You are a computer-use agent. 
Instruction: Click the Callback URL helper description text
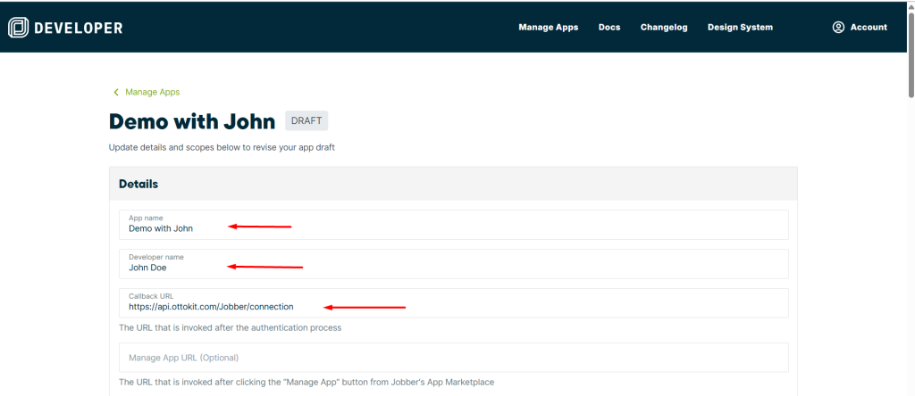(230, 328)
